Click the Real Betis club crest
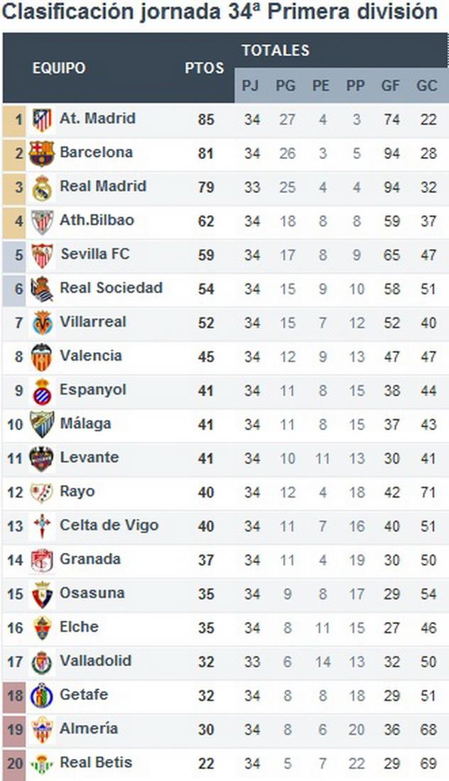This screenshot has width=449, height=781. pos(42,764)
